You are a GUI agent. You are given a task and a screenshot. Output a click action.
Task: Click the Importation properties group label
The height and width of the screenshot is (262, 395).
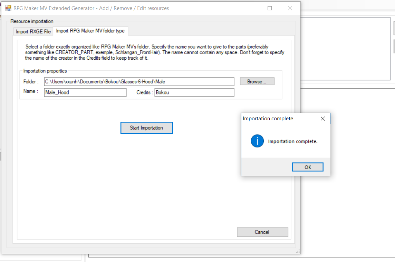point(45,71)
